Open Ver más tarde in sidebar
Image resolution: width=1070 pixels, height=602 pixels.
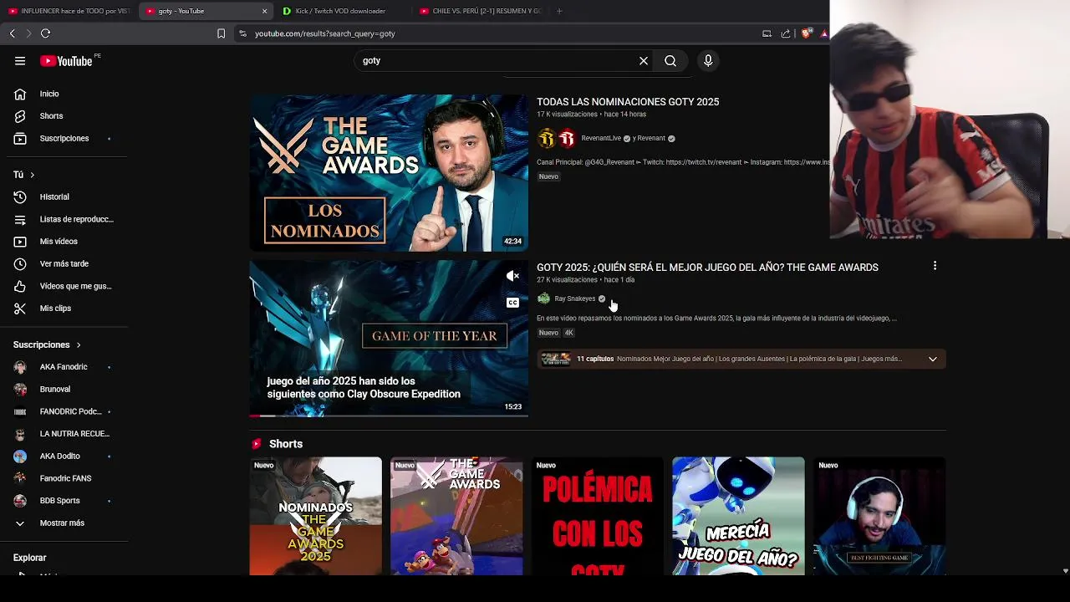tap(64, 263)
